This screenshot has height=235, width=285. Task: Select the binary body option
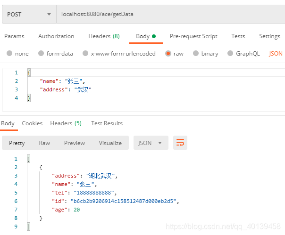[x=196, y=54]
